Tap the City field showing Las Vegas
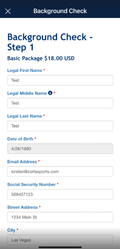Image resolution: width=120 pixels, height=249 pixels. (x=60, y=240)
